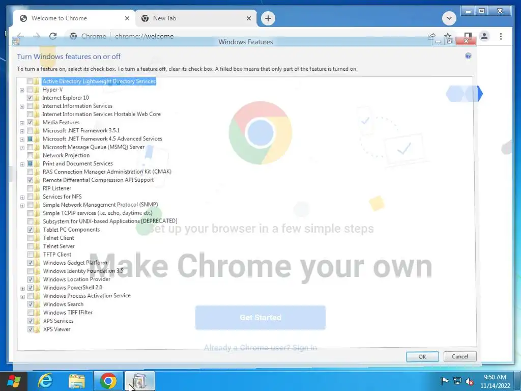521x391 pixels.
Task: Select the Network Projection row
Action: click(x=66, y=155)
